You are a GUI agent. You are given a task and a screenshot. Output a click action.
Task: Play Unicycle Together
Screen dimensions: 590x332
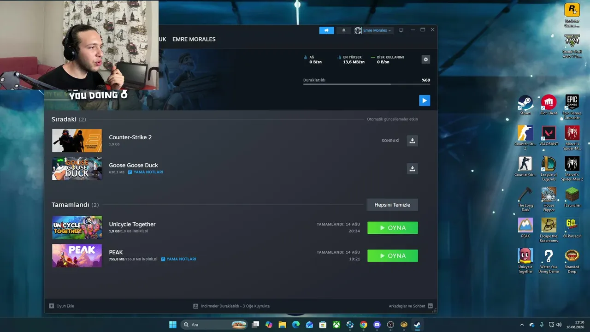click(x=393, y=228)
